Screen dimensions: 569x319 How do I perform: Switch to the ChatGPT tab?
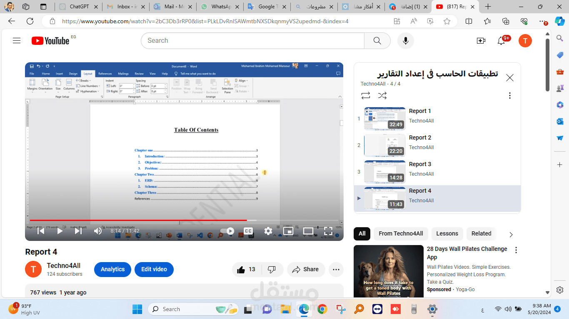(79, 7)
